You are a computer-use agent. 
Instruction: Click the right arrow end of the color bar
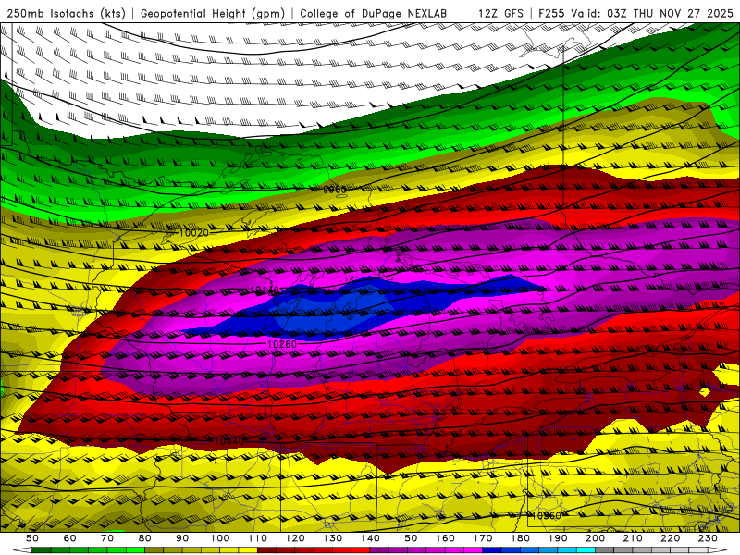pos(718,550)
